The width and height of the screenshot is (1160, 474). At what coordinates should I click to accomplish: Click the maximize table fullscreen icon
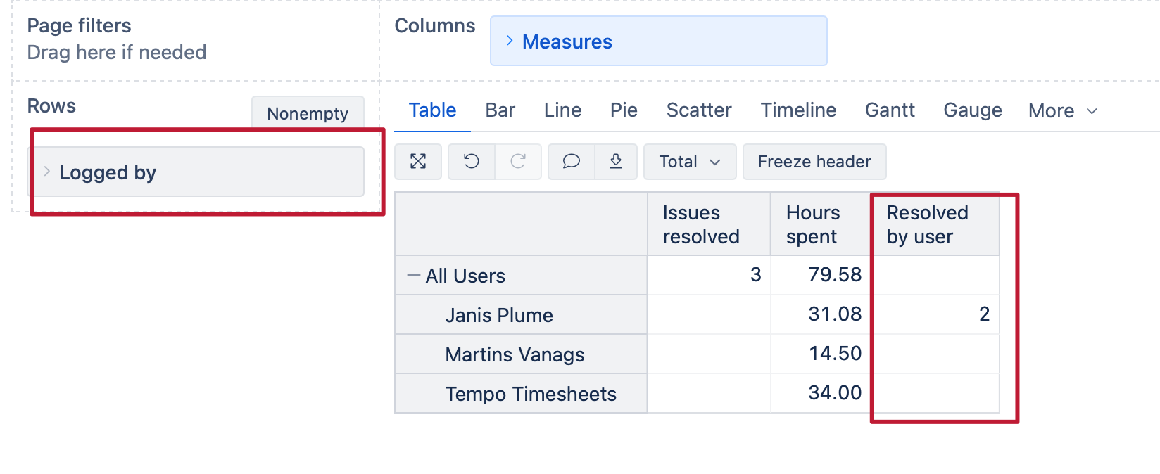[x=418, y=162]
